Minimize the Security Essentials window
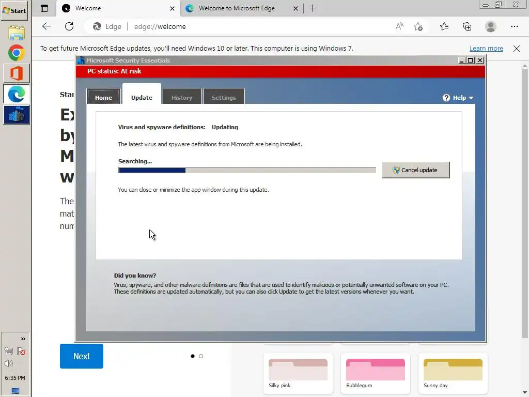 click(x=461, y=60)
